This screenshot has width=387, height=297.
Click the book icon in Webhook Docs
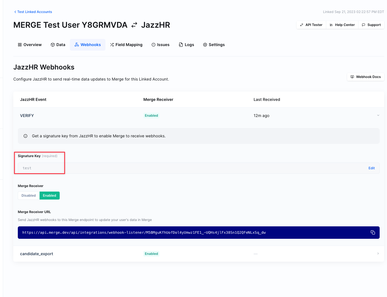pos(352,77)
